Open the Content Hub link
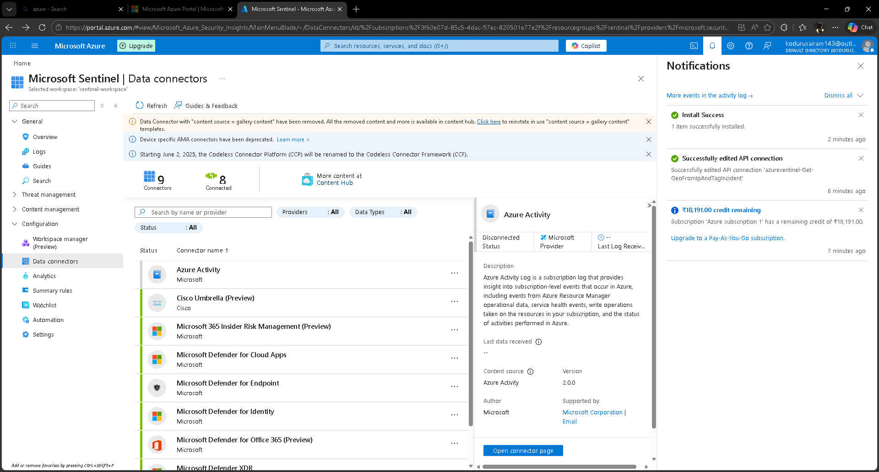The width and height of the screenshot is (879, 472). pos(335,183)
